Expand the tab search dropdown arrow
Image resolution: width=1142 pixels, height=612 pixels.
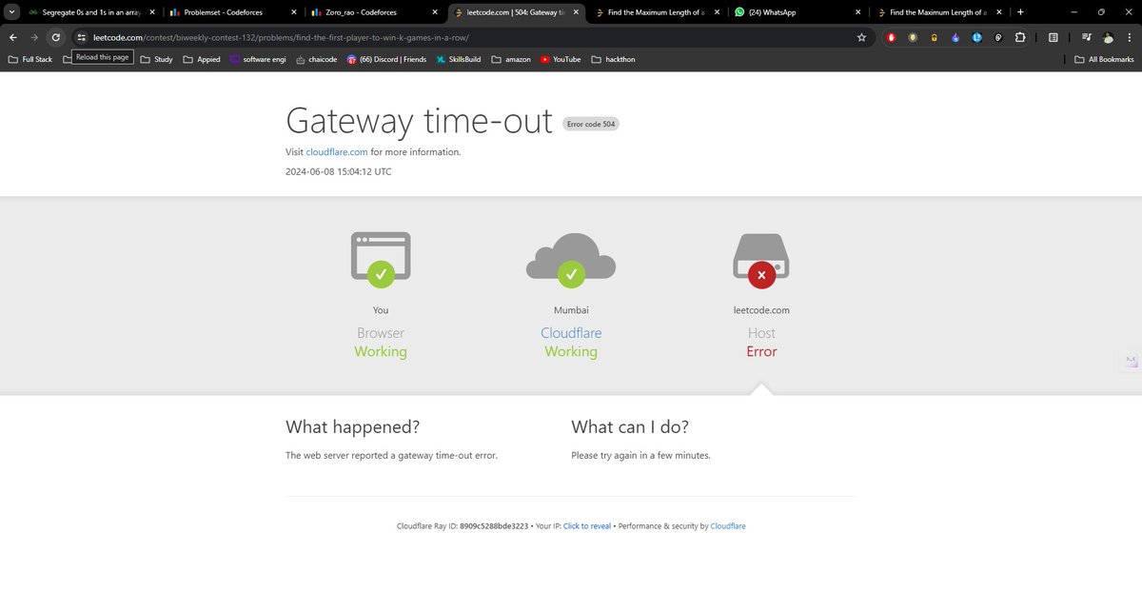coord(11,12)
